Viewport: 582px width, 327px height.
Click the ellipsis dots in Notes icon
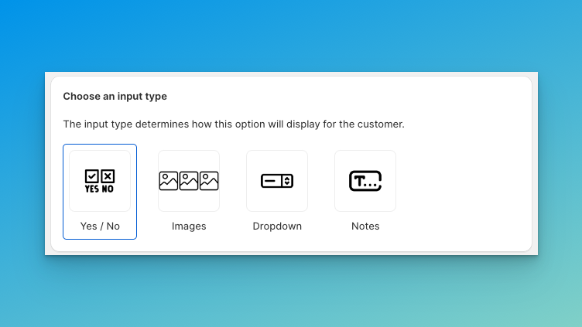click(371, 185)
